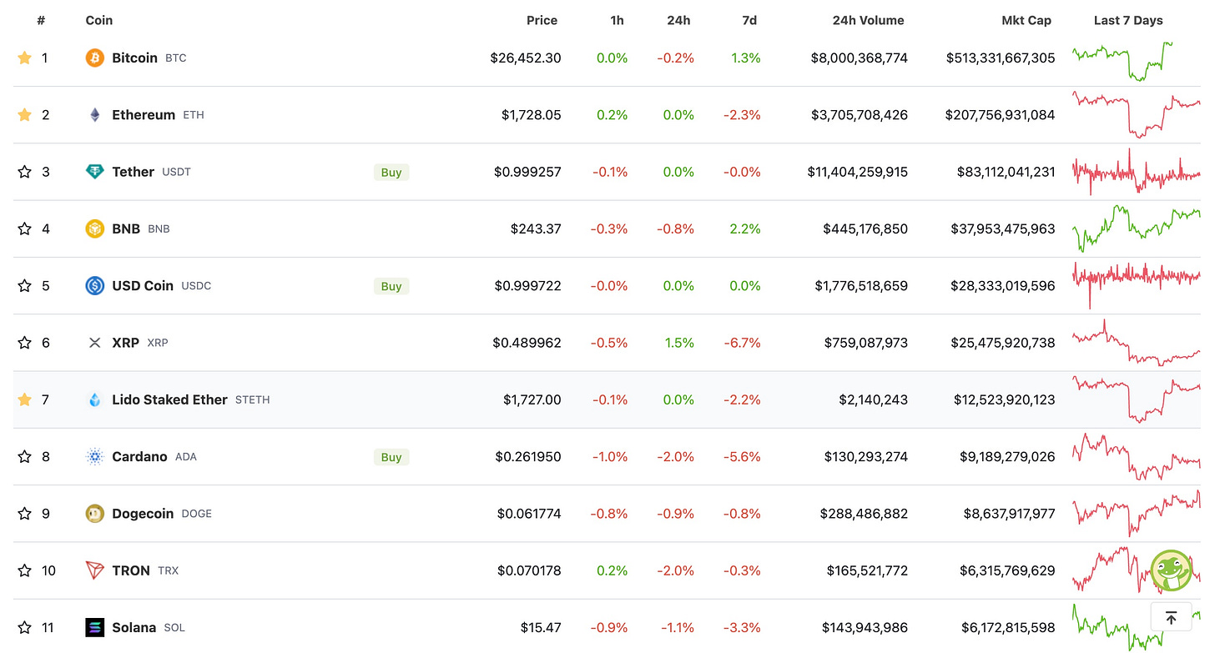Click the Solana coin logo icon

click(x=95, y=627)
